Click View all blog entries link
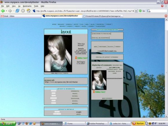 point(101,38)
